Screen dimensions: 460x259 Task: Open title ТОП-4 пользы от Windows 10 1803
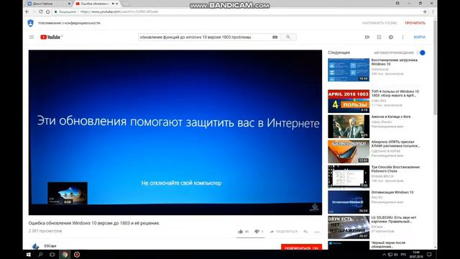395,94
